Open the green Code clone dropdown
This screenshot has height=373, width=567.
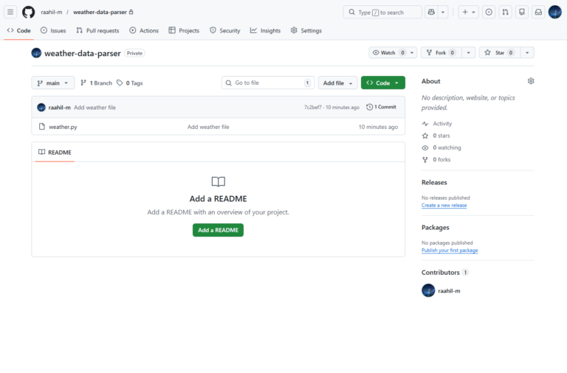pos(383,83)
